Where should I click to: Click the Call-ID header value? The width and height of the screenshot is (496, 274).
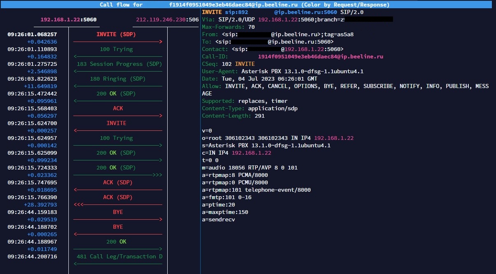[x=321, y=57]
